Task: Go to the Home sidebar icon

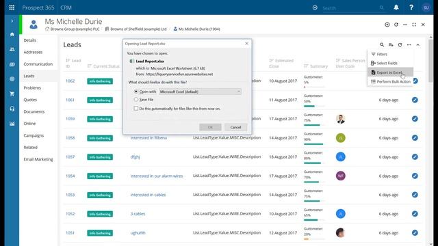Action: pyautogui.click(x=12, y=34)
